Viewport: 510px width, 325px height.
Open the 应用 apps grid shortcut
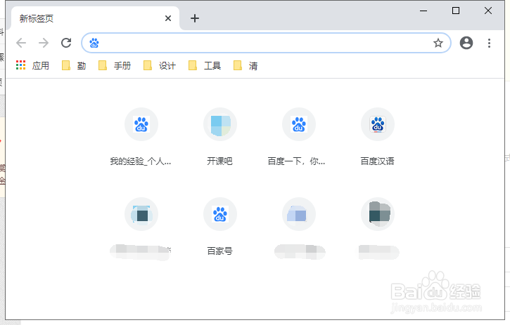[32, 65]
